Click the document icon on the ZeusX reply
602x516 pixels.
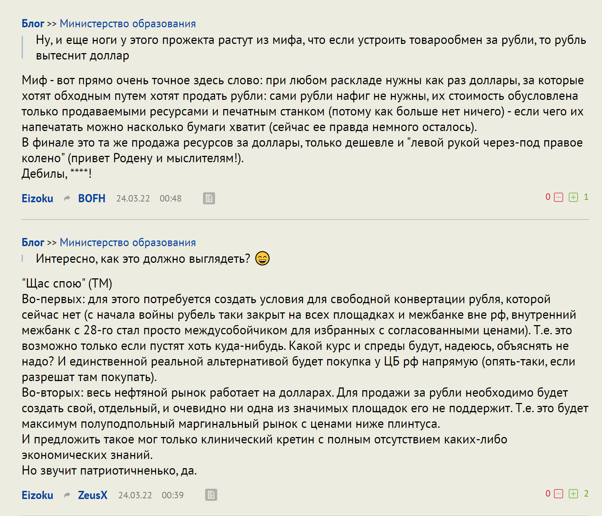coord(211,495)
